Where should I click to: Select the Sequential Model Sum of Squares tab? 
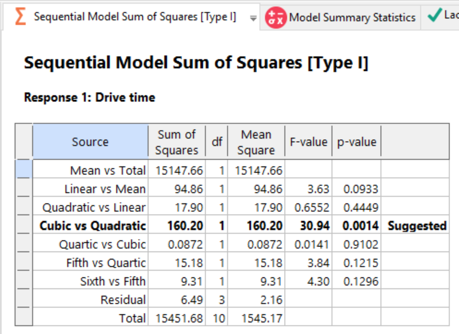click(x=135, y=17)
